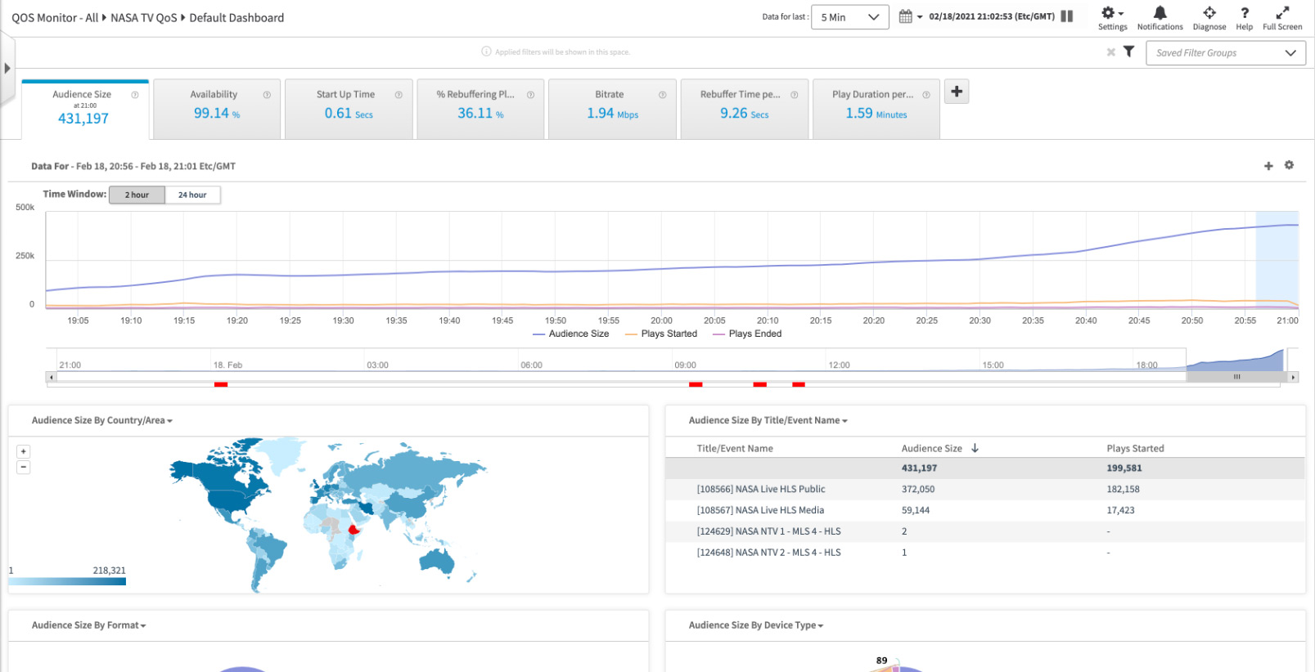Go to QOS Monitor - All breadcrumb
Screen dimensions: 1315x672
pyautogui.click(x=55, y=17)
